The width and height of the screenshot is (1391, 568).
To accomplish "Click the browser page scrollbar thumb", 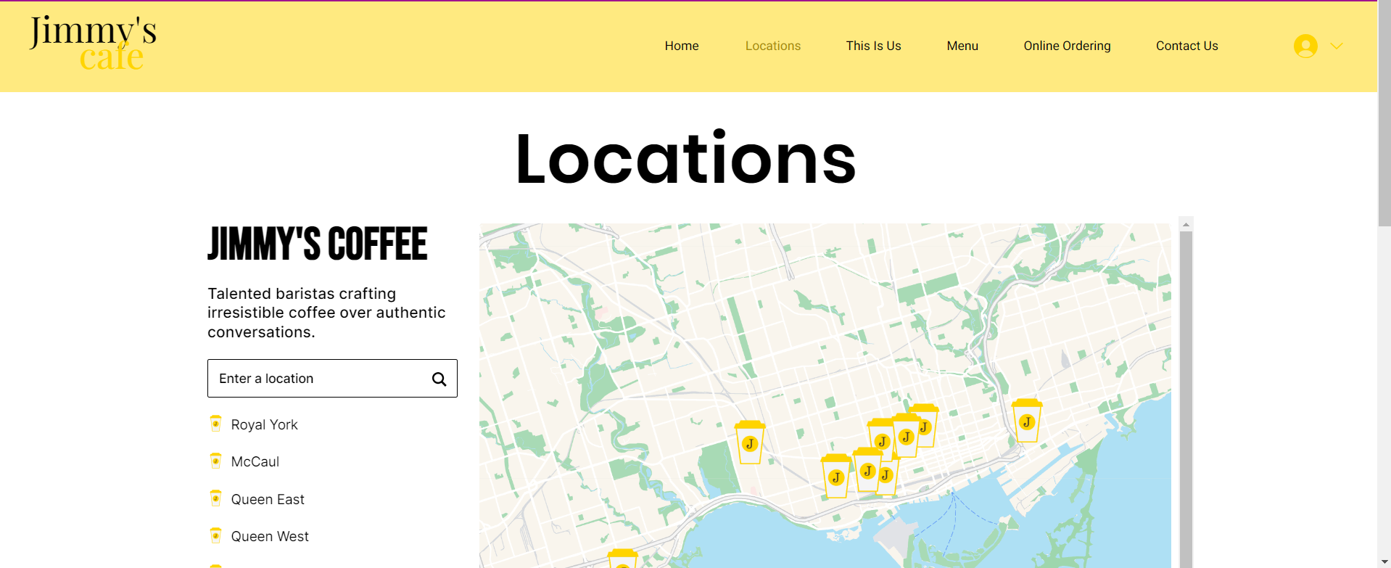I will [x=1384, y=114].
